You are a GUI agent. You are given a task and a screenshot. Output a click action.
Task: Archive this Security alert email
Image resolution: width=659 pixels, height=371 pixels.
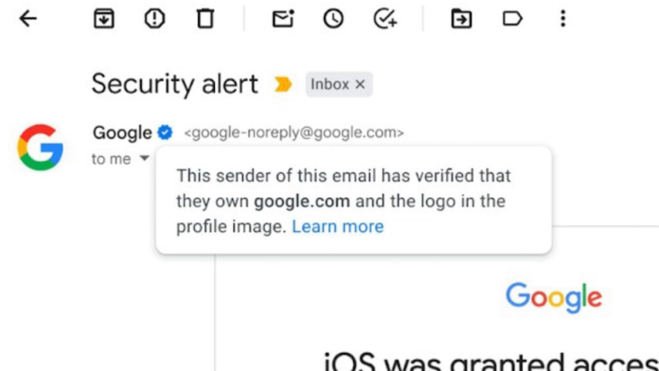pyautogui.click(x=104, y=19)
